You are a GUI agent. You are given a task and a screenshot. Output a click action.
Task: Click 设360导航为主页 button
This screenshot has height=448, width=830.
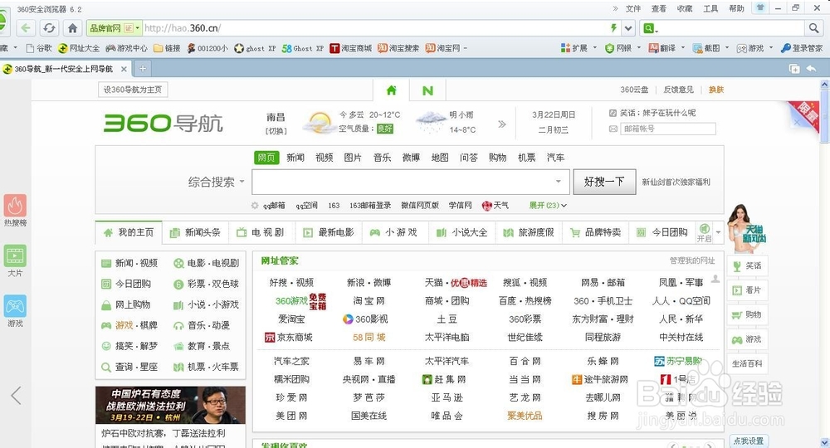133,90
